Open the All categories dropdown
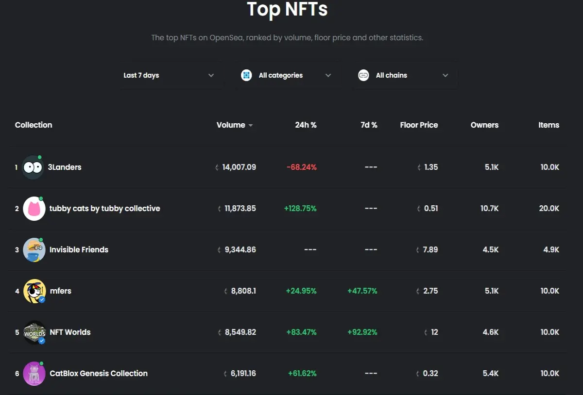Viewport: 583px width, 395px height. [x=286, y=75]
